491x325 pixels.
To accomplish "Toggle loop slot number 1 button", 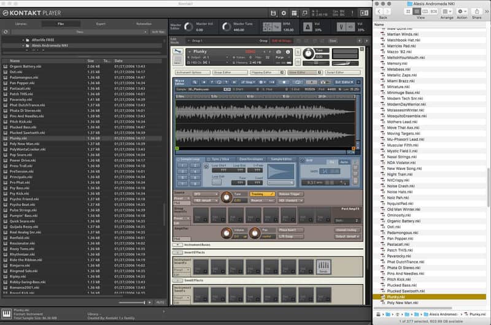I will (x=182, y=166).
